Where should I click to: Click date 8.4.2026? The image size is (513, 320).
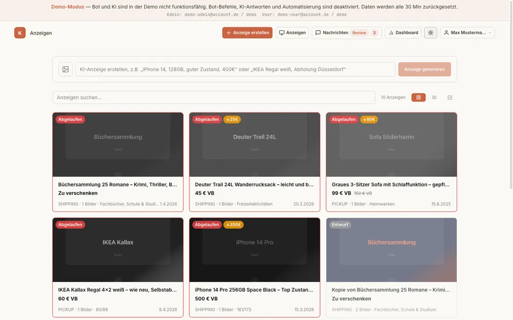click(168, 310)
